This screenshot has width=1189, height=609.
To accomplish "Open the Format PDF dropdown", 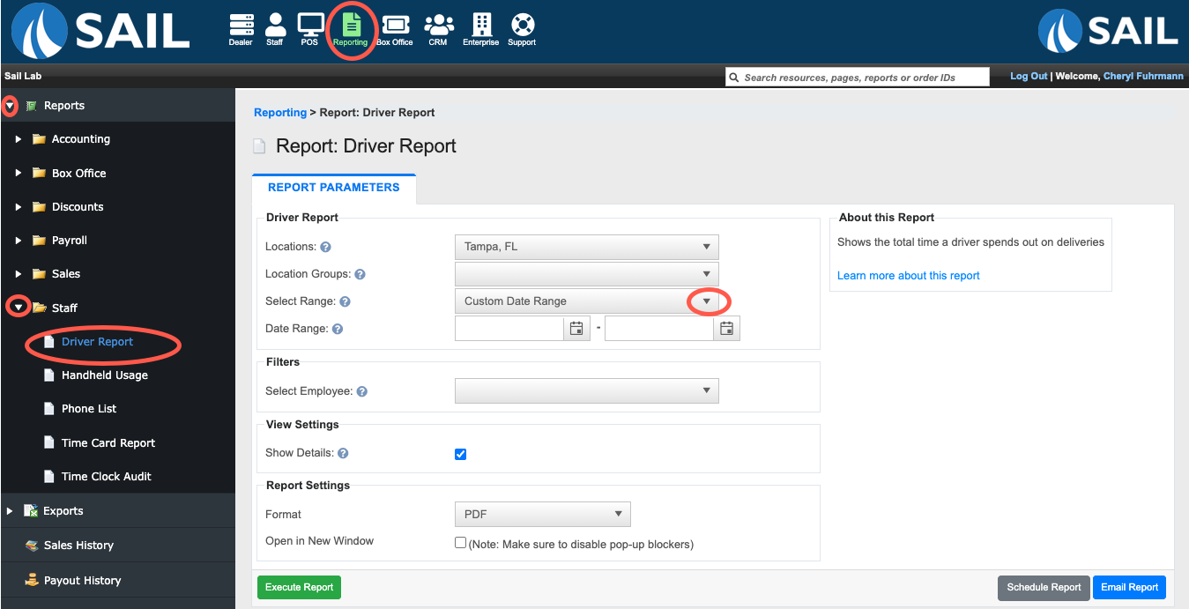I will coord(543,514).
